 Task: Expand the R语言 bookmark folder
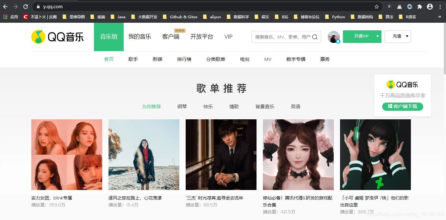[407, 17]
